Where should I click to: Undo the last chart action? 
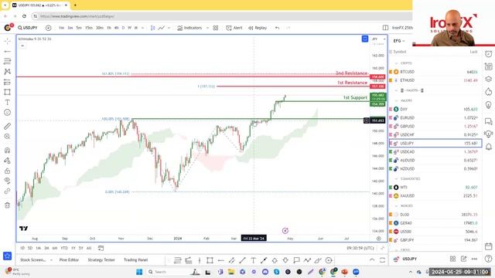tap(277, 28)
